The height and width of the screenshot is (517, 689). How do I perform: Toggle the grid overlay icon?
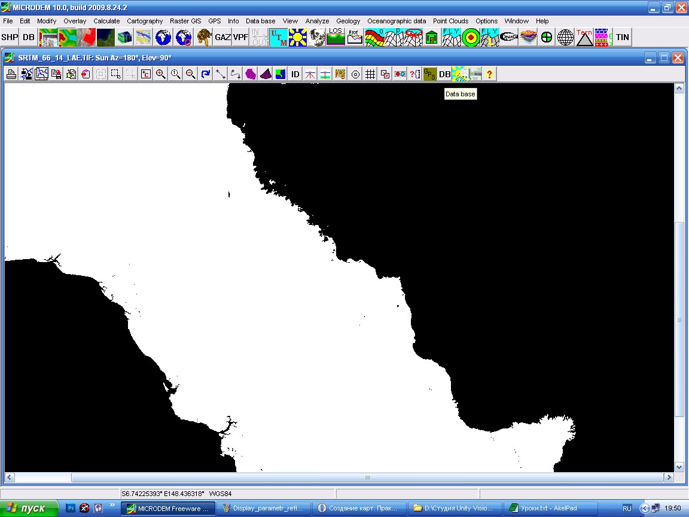pyautogui.click(x=370, y=74)
